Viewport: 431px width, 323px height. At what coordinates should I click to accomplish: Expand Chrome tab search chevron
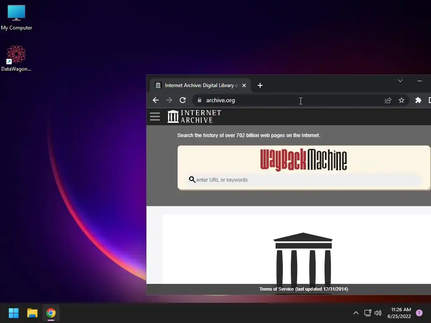tap(400, 81)
